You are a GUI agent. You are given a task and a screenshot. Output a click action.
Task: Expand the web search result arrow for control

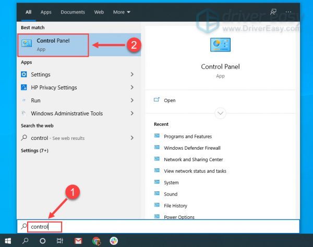[132, 138]
